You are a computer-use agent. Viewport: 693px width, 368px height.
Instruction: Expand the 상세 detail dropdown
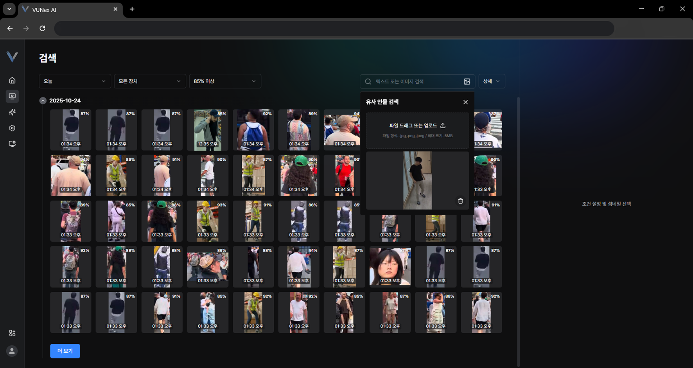coord(492,81)
